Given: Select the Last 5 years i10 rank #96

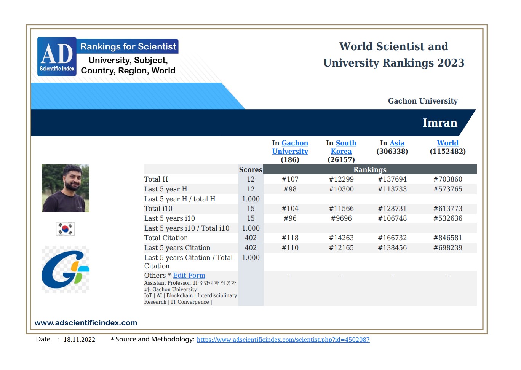Looking at the screenshot, I should click(x=290, y=218).
